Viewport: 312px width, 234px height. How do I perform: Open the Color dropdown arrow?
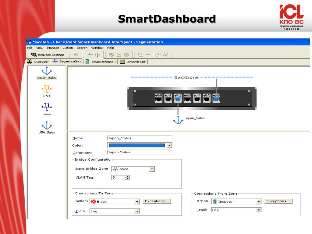169,145
